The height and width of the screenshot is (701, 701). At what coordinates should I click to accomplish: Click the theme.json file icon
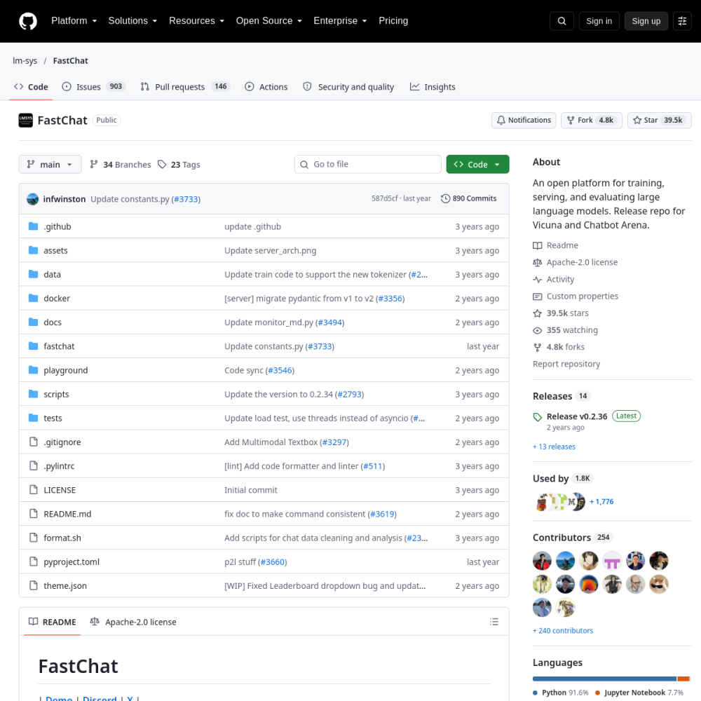pos(33,585)
